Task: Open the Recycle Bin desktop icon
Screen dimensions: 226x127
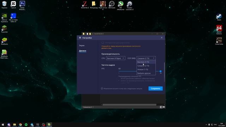Action: tap(4, 5)
